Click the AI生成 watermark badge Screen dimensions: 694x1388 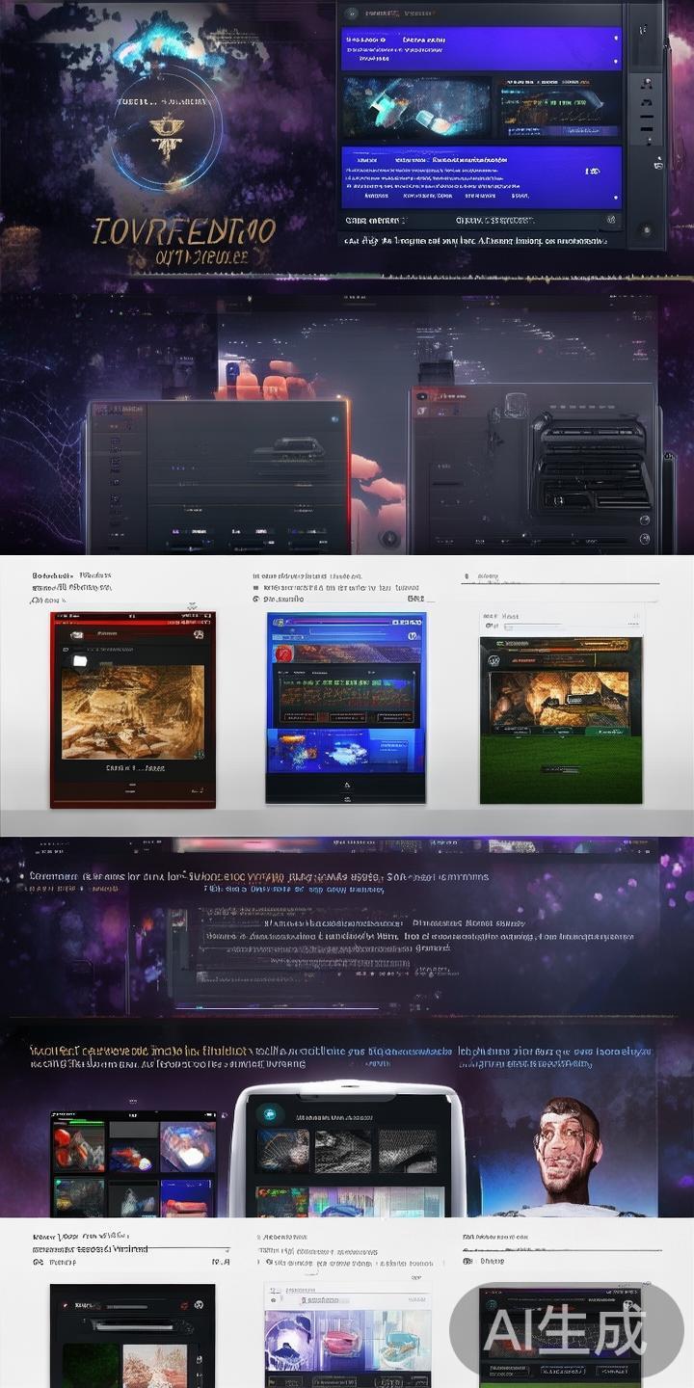[566, 1330]
